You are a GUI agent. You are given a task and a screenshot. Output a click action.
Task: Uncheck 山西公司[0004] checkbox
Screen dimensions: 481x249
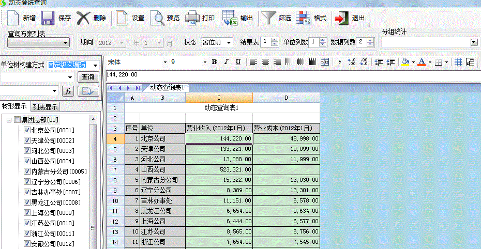(x=27, y=161)
